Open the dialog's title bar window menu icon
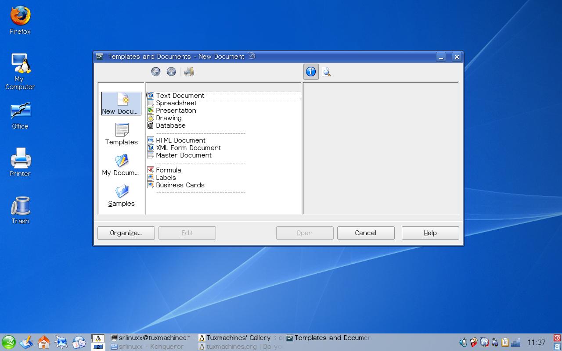Screen dimensions: 562x351 pos(100,57)
